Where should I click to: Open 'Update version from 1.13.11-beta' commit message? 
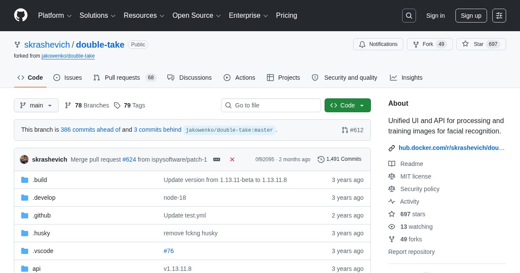click(x=225, y=180)
